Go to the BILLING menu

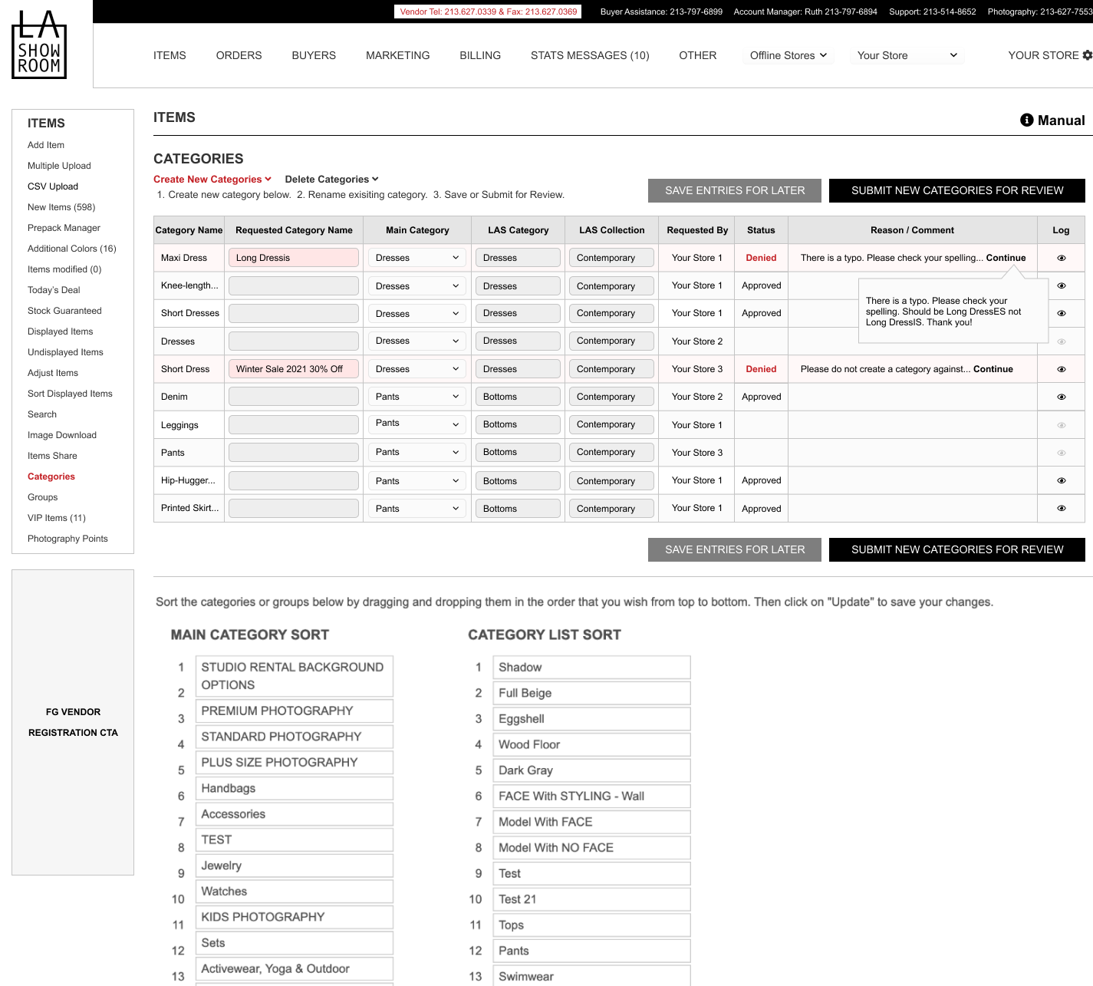coord(479,55)
